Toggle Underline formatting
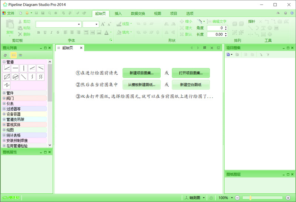Screen dimensions: 296x202 point(45,33)
